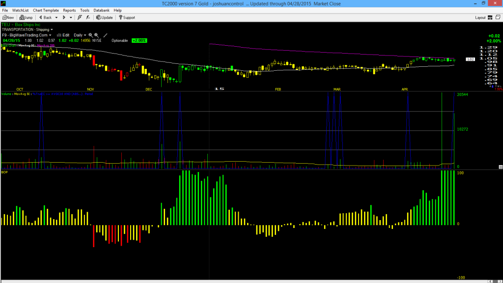Open the fx formula icon
503x283 pixels.
point(88,18)
